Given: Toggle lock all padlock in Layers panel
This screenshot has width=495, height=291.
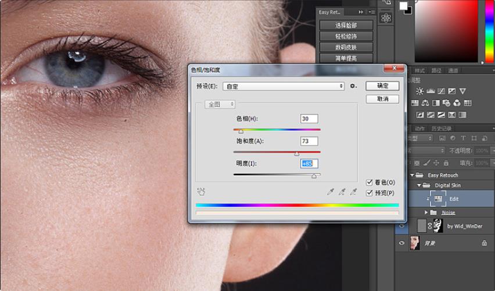Looking at the screenshot, I should tap(446, 163).
